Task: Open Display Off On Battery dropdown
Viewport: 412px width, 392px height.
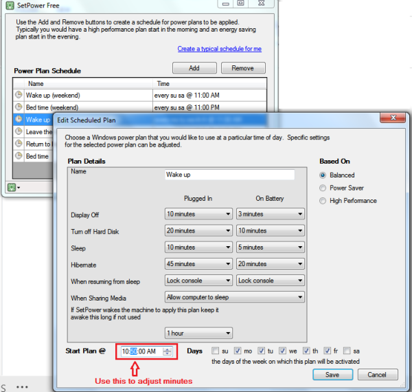Action: tap(271, 214)
